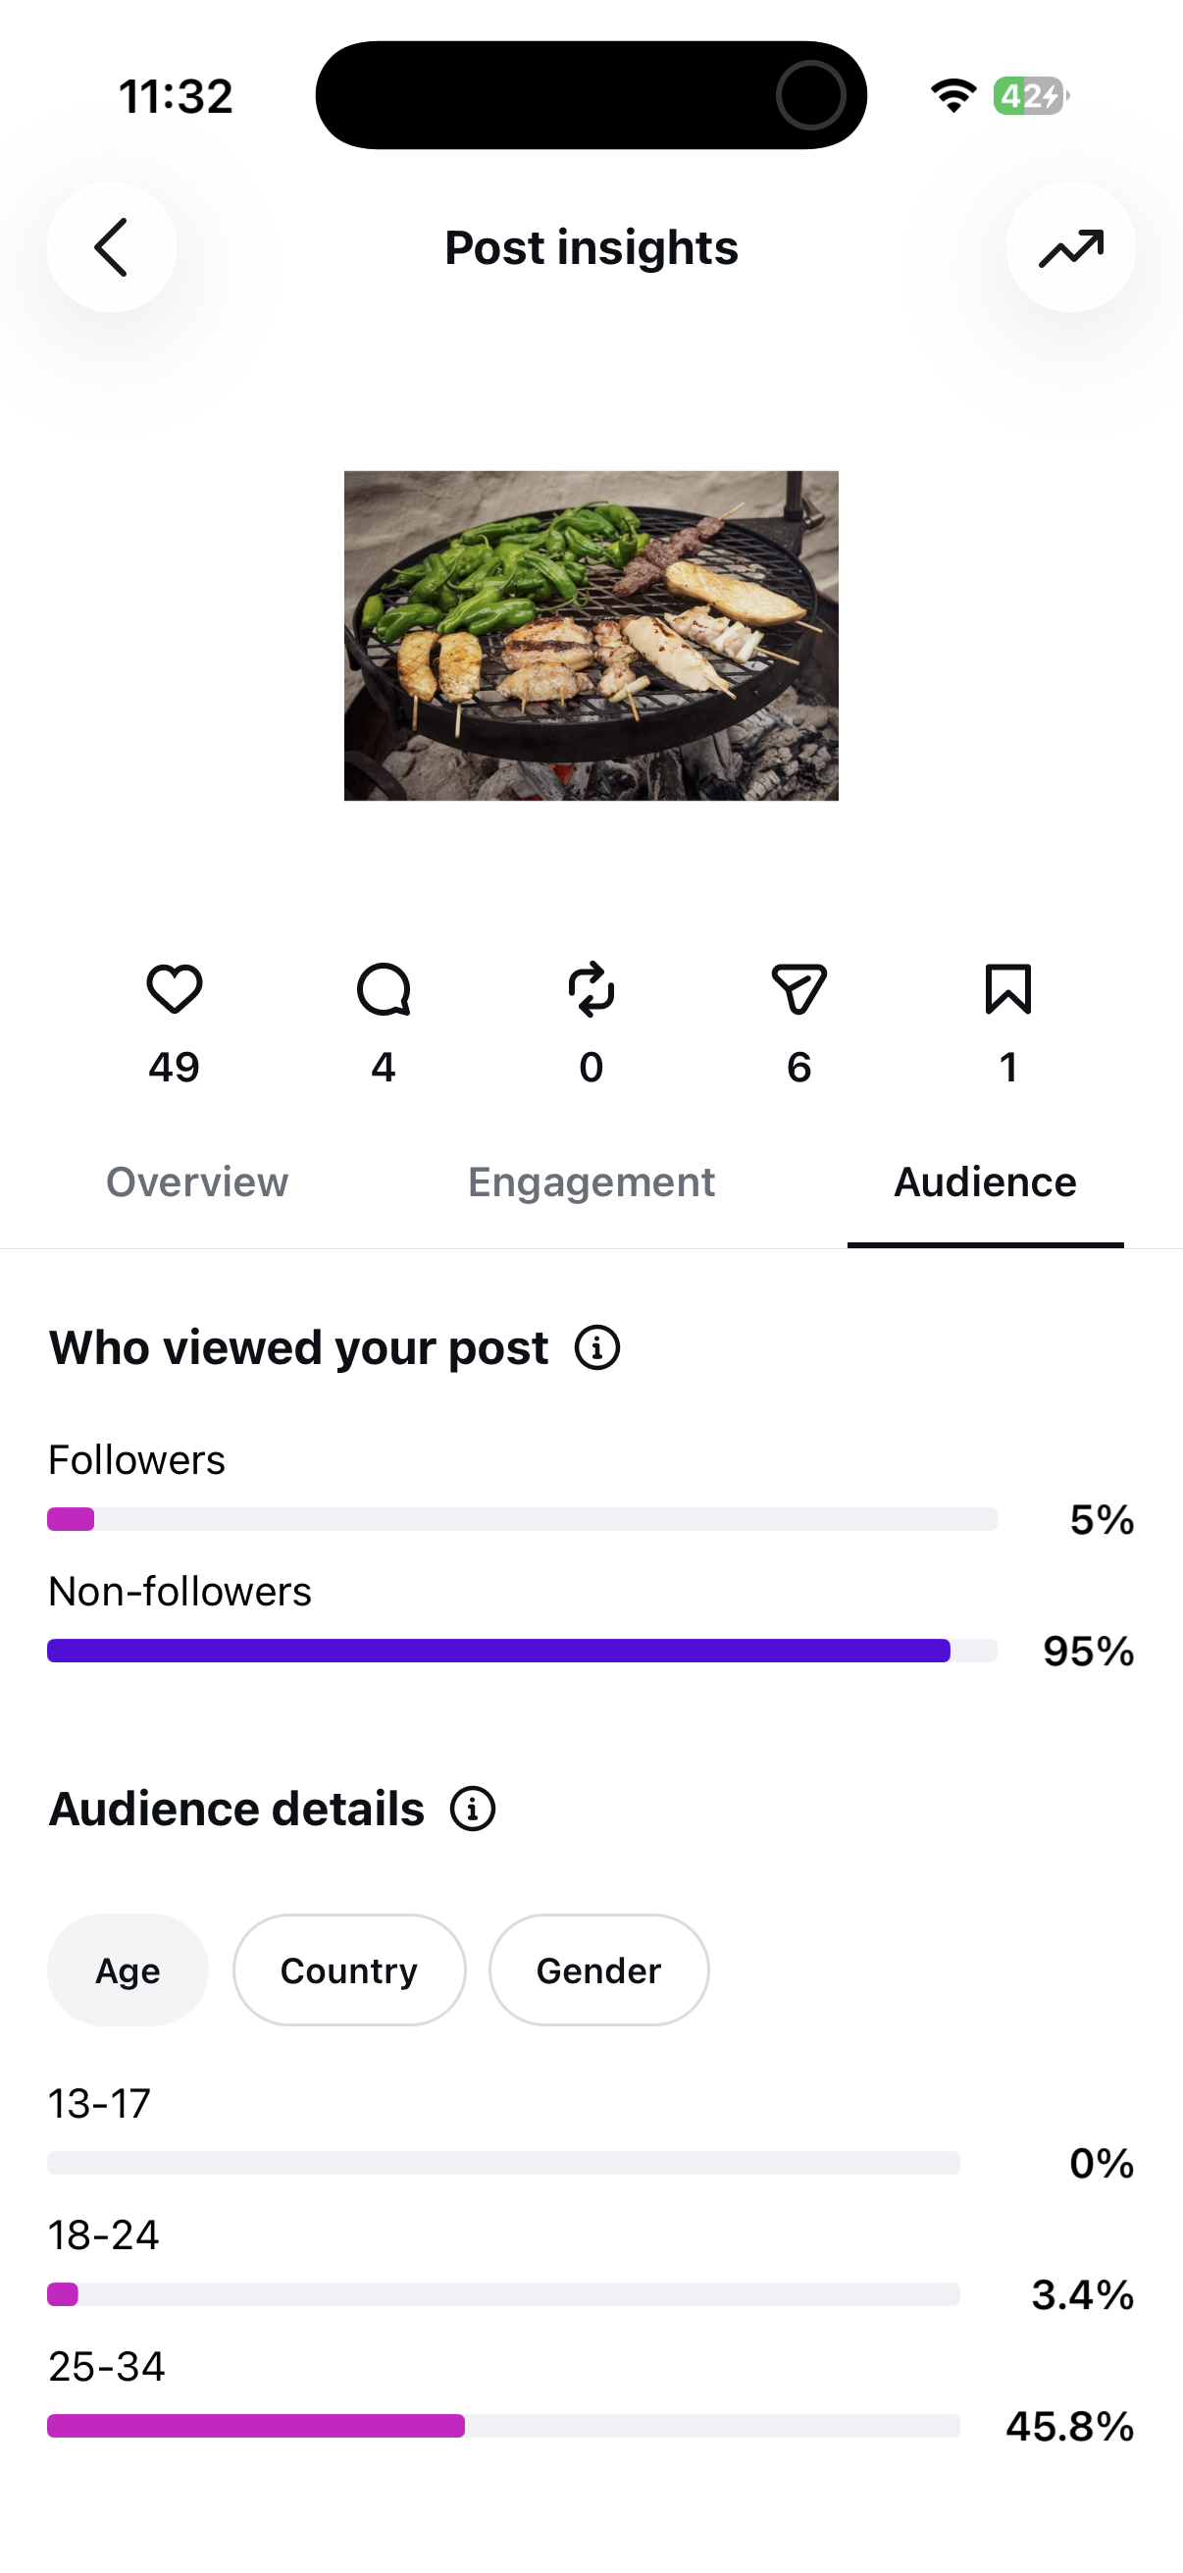
Task: Tap the battery indicator in status bar
Action: (x=1030, y=96)
